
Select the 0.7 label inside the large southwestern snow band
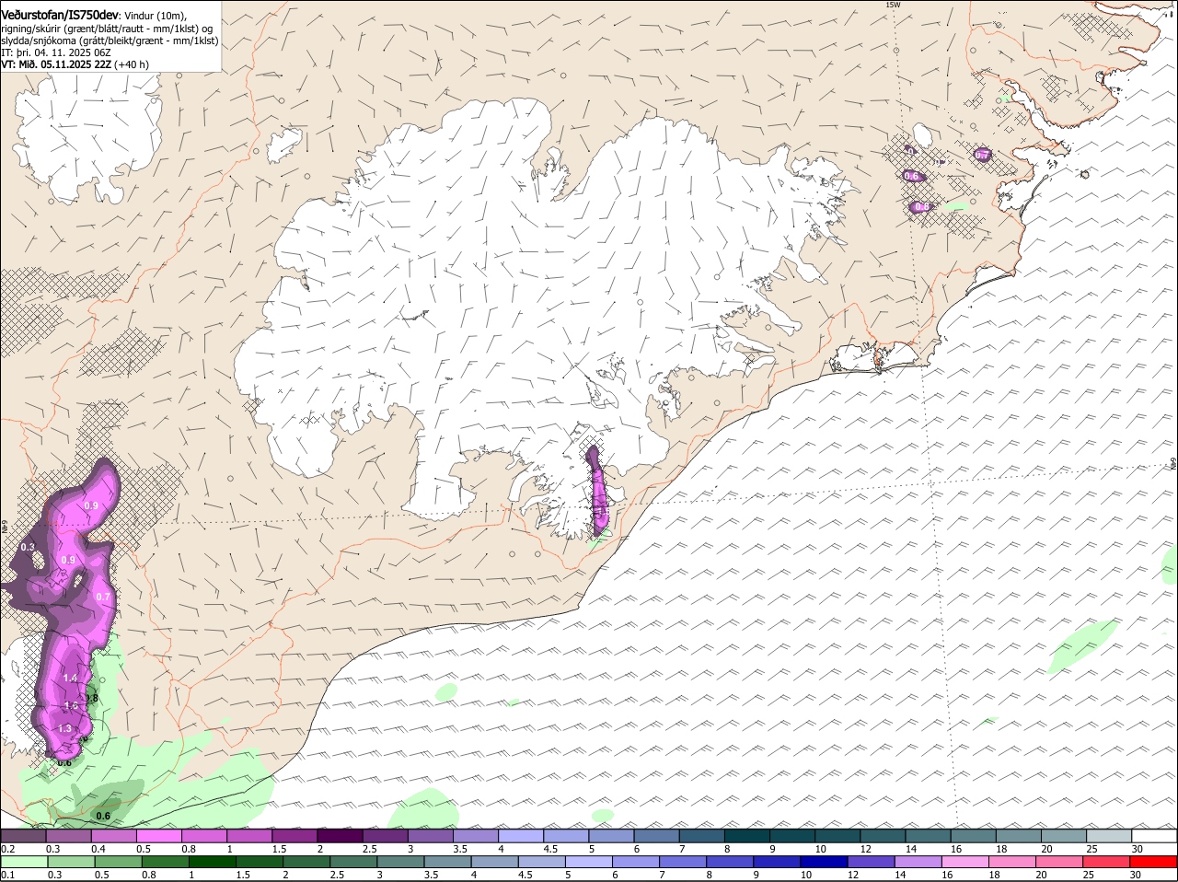click(x=103, y=597)
